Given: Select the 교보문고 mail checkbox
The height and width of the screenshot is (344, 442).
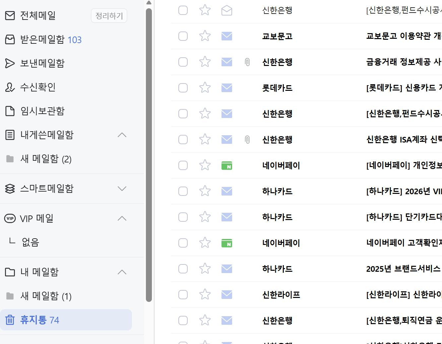Looking at the screenshot, I should 183,36.
